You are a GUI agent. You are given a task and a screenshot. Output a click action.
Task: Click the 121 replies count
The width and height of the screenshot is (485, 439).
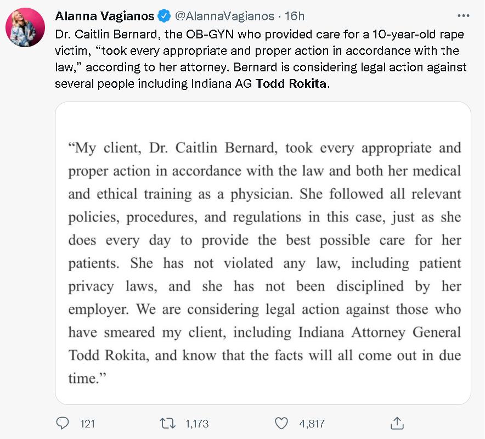[87, 424]
